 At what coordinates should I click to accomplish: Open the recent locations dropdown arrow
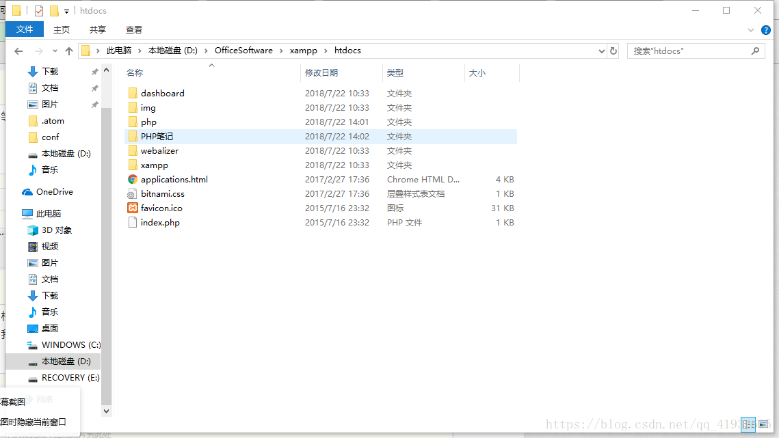pyautogui.click(x=55, y=51)
